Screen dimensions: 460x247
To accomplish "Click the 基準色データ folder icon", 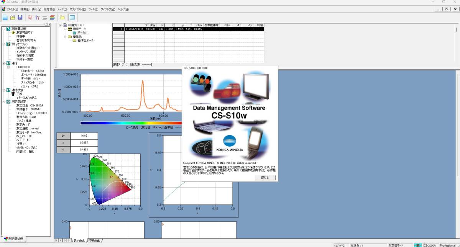I will coord(75,40).
